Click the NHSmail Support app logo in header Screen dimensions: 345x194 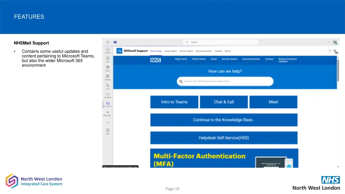[119, 51]
